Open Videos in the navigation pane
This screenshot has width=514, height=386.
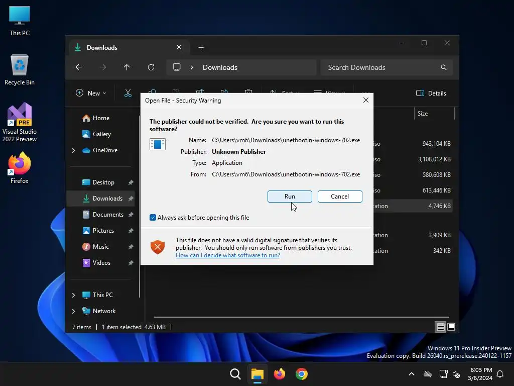click(x=101, y=262)
